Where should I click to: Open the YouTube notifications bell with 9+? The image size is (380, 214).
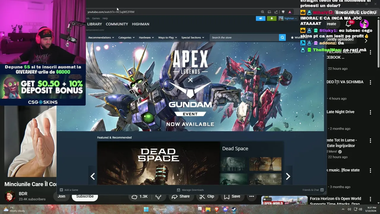[349, 24]
